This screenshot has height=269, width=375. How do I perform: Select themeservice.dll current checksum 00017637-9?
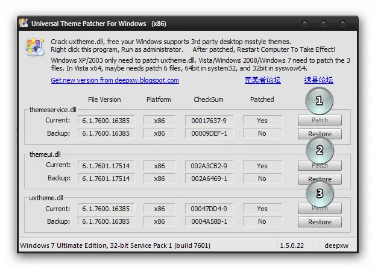(209, 121)
